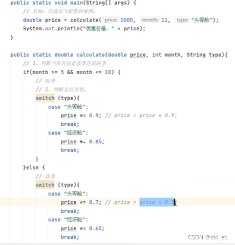Click the 'price:' parameter hint
Screen dimensions: 235x245
pos(111,20)
